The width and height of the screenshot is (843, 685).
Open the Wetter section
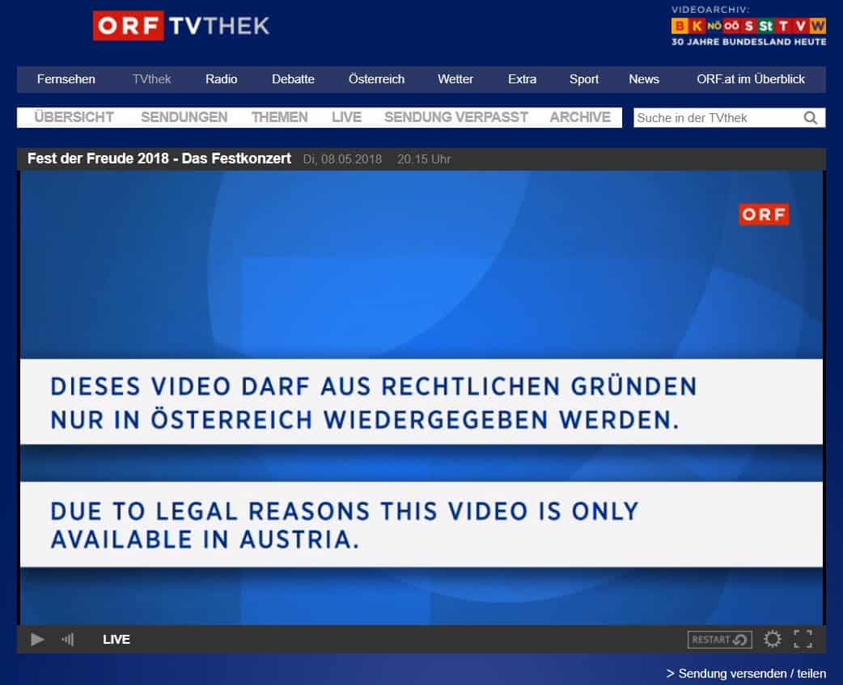(x=455, y=79)
